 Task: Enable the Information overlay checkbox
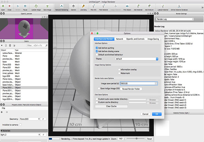point(119,69)
